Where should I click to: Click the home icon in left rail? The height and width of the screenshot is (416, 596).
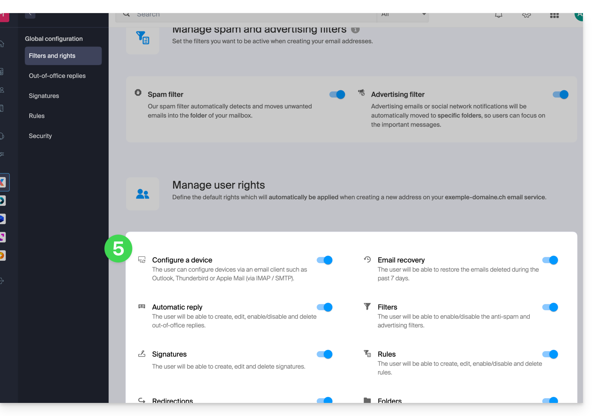[x=2, y=44]
